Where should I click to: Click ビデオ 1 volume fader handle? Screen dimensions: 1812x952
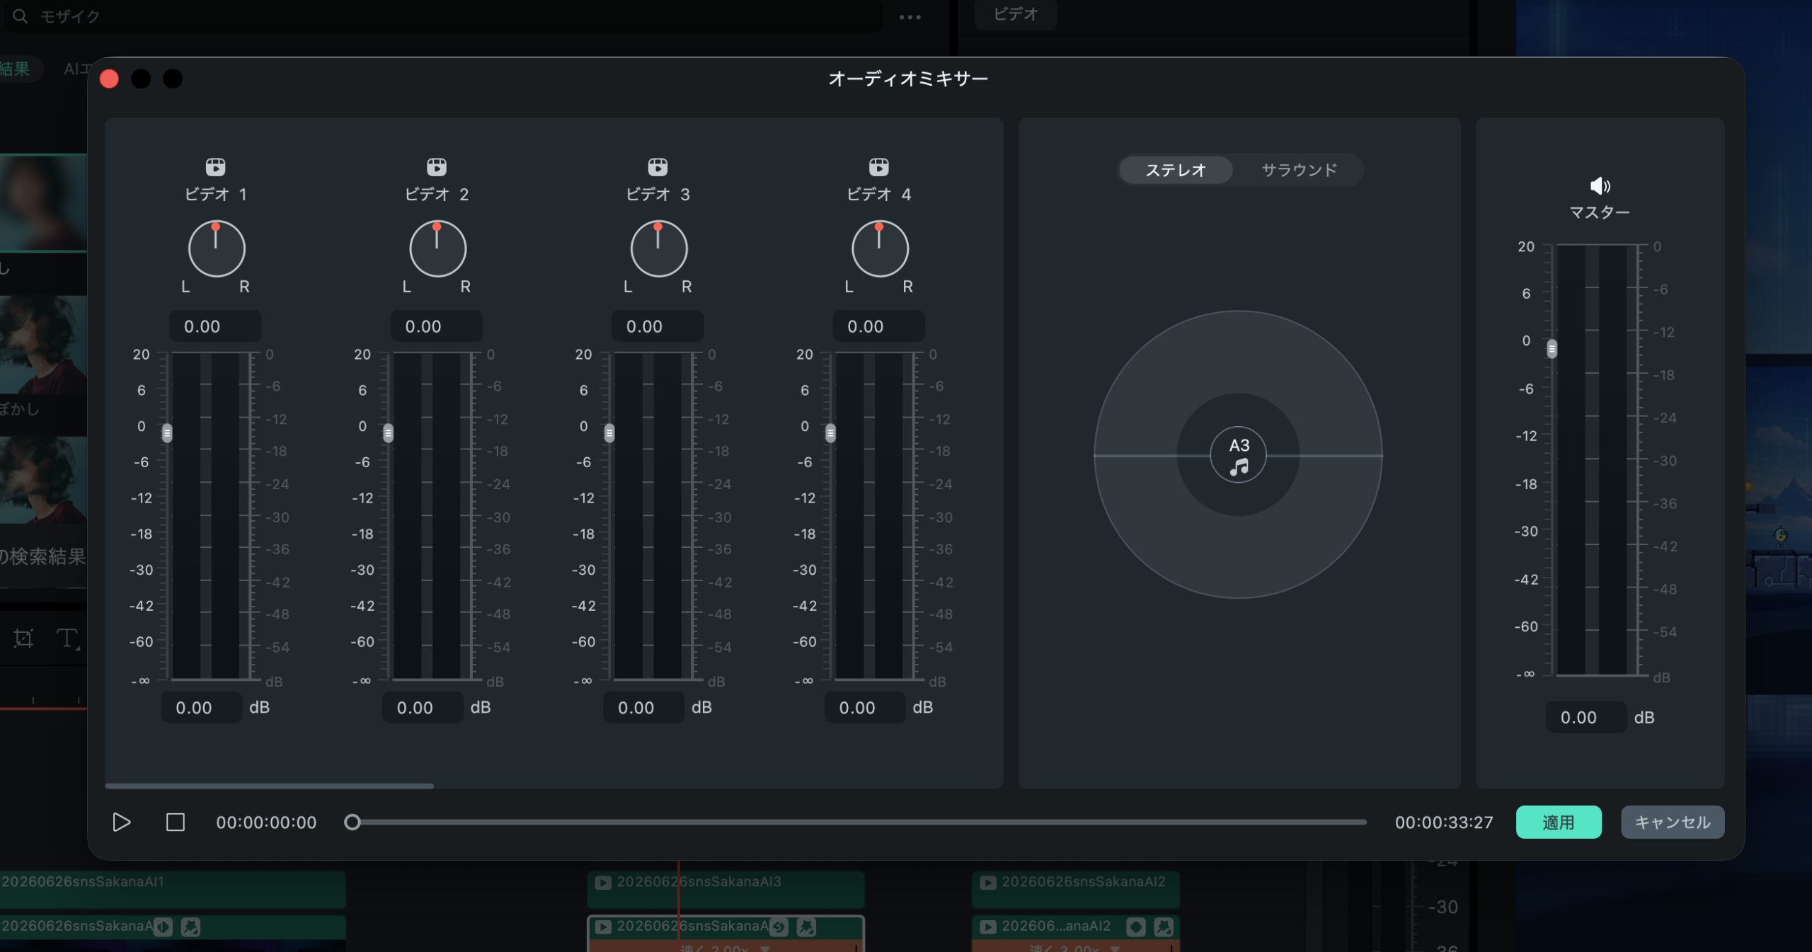pos(167,432)
